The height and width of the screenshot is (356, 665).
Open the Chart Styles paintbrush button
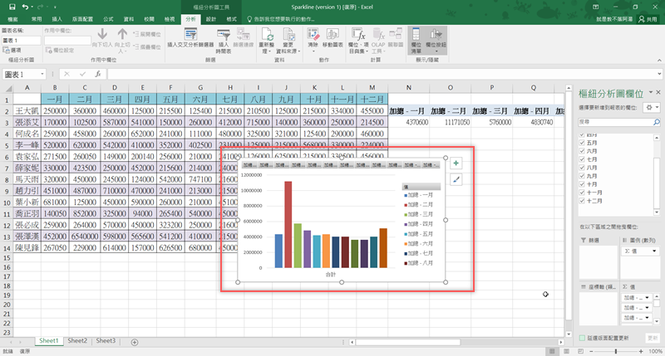coord(456,179)
